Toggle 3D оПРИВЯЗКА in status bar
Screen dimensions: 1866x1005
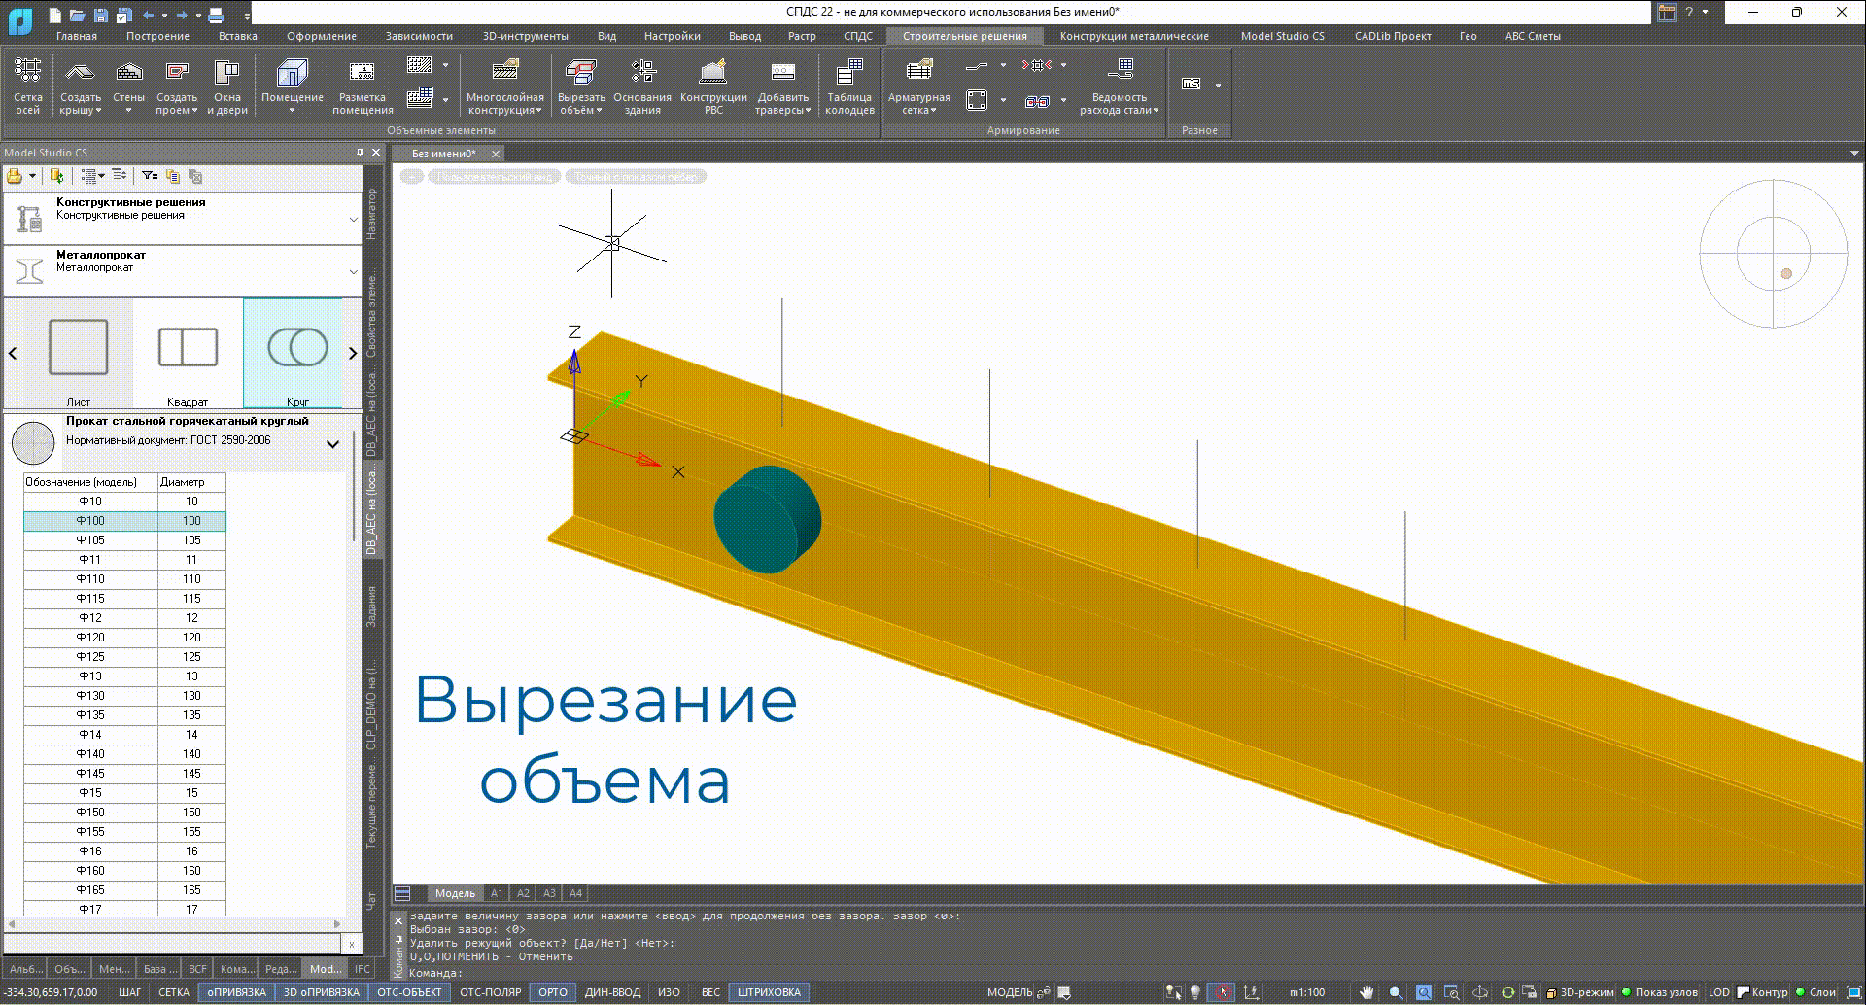(x=322, y=992)
